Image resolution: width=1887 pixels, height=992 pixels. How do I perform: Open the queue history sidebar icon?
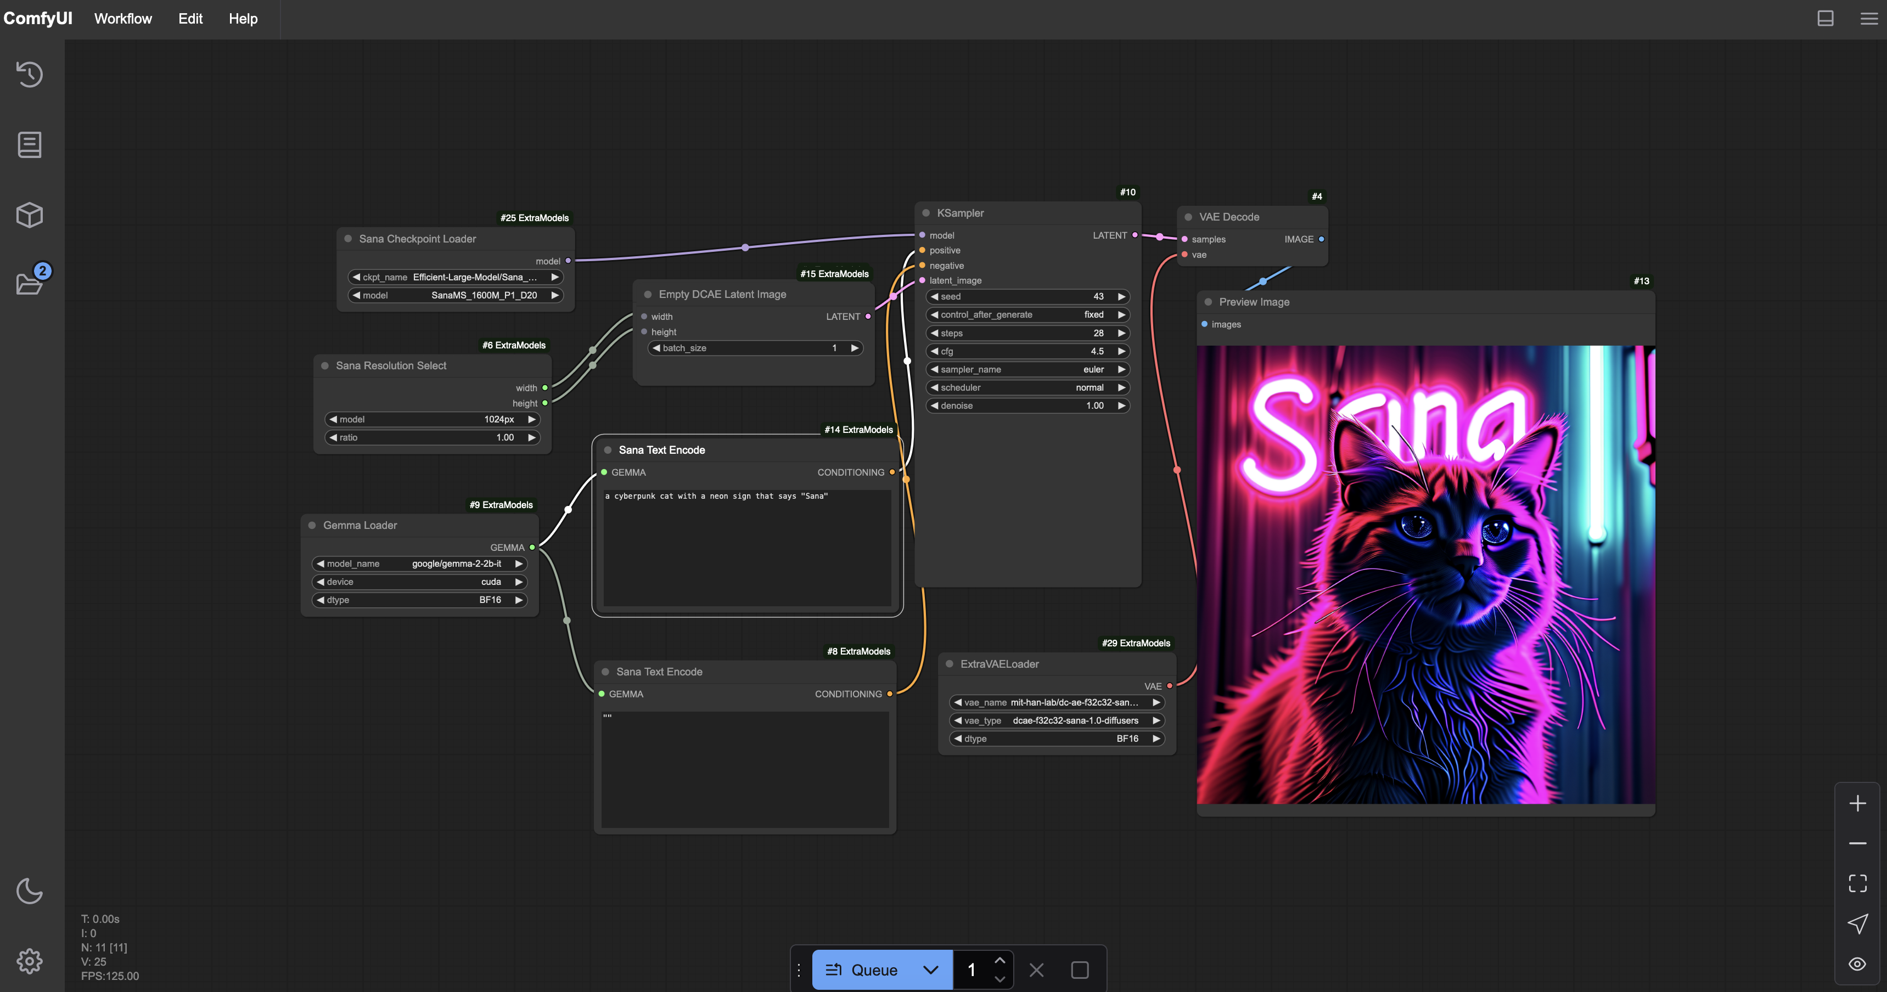pos(29,74)
